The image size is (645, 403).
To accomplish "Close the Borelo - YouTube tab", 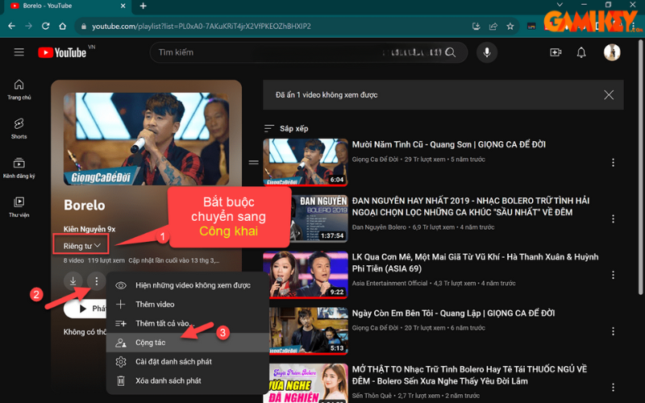I will coord(123,6).
